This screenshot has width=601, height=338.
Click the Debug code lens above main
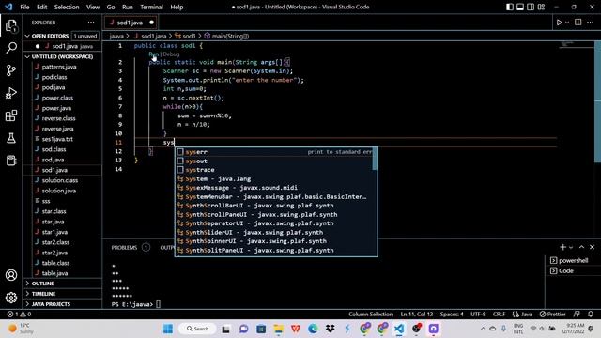[171, 54]
